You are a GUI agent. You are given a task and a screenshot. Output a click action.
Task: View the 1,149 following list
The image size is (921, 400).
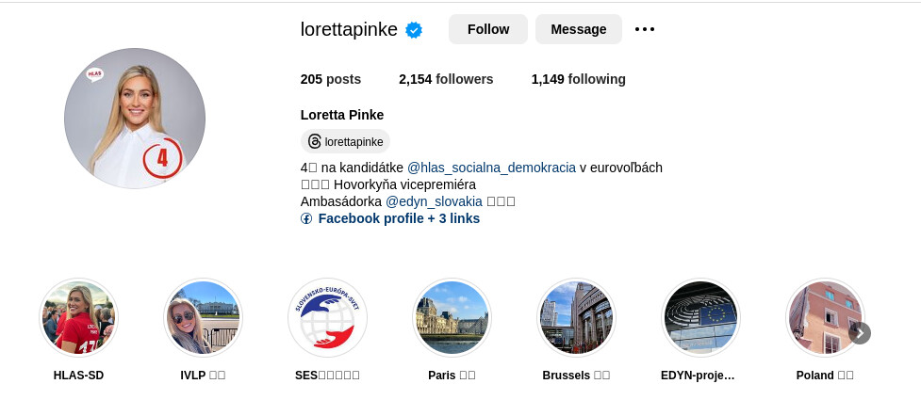pos(578,79)
